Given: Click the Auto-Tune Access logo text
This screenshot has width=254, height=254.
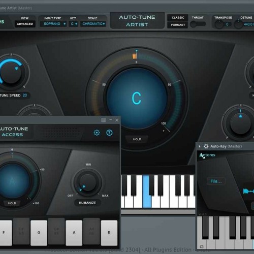Looking at the screenshot, I should (14, 132).
